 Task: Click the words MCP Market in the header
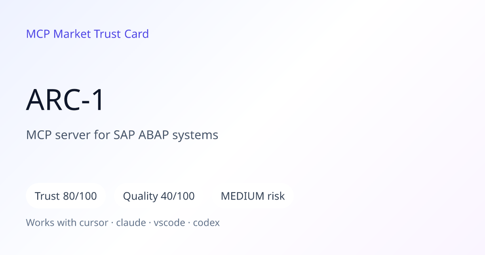pos(59,34)
